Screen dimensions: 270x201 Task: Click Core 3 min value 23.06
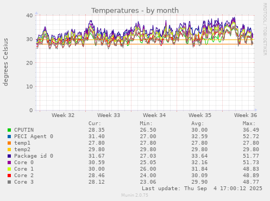pyautogui.click(x=148, y=182)
